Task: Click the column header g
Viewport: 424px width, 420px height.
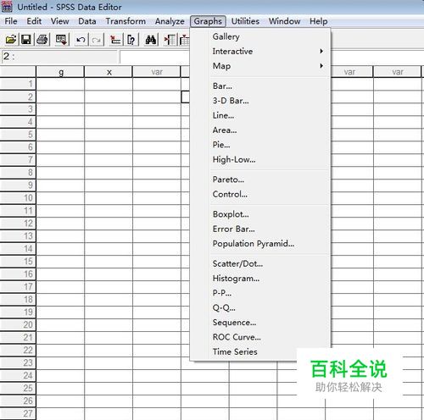Action: pos(60,72)
